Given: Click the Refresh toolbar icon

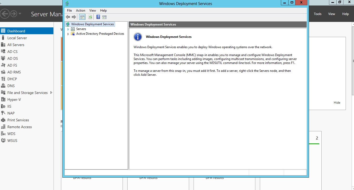Looking at the screenshot, I should [90, 17].
